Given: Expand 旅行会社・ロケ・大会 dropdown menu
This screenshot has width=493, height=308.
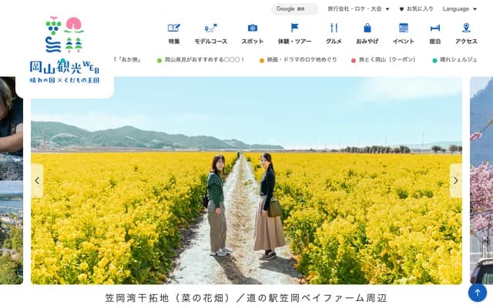Looking at the screenshot, I should pos(358,9).
